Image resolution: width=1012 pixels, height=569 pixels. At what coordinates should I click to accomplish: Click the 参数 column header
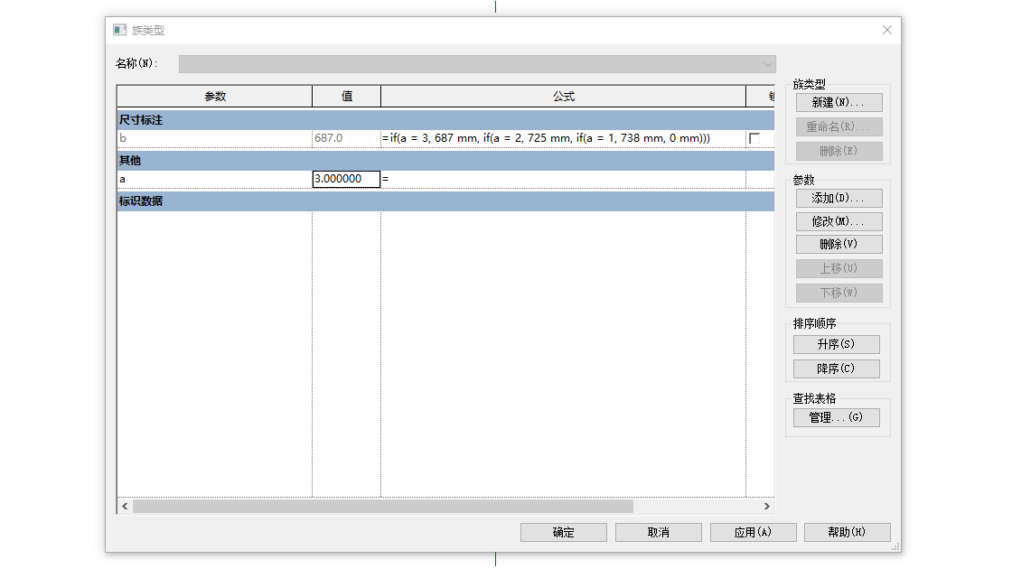(214, 96)
